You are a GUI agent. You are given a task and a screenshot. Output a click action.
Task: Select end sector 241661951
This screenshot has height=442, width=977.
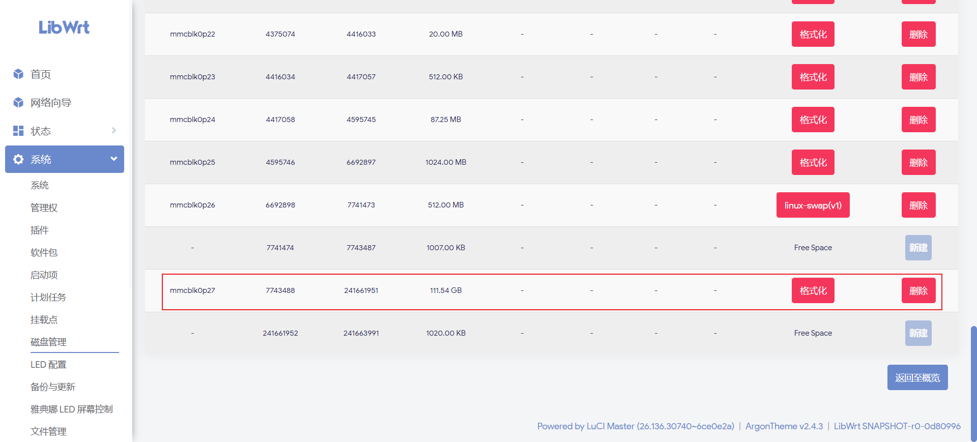coord(361,290)
